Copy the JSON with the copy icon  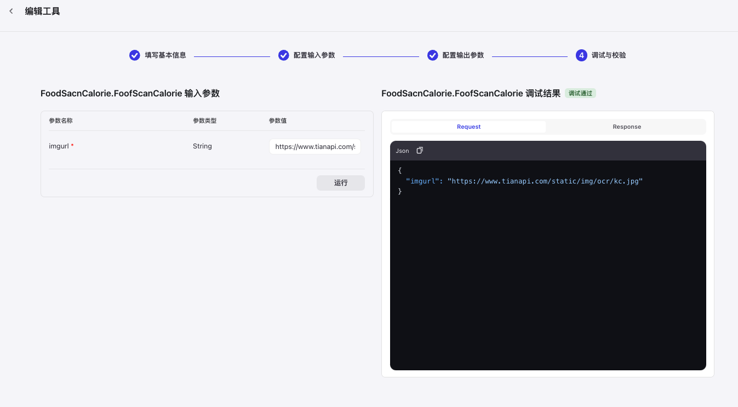(420, 150)
